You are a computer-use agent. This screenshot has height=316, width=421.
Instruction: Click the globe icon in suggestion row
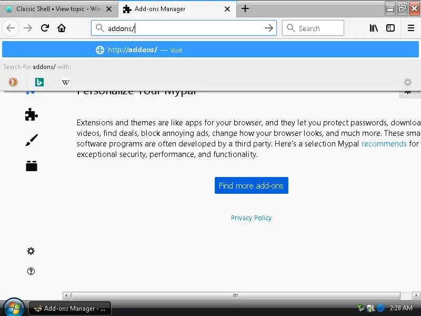pyautogui.click(x=100, y=50)
